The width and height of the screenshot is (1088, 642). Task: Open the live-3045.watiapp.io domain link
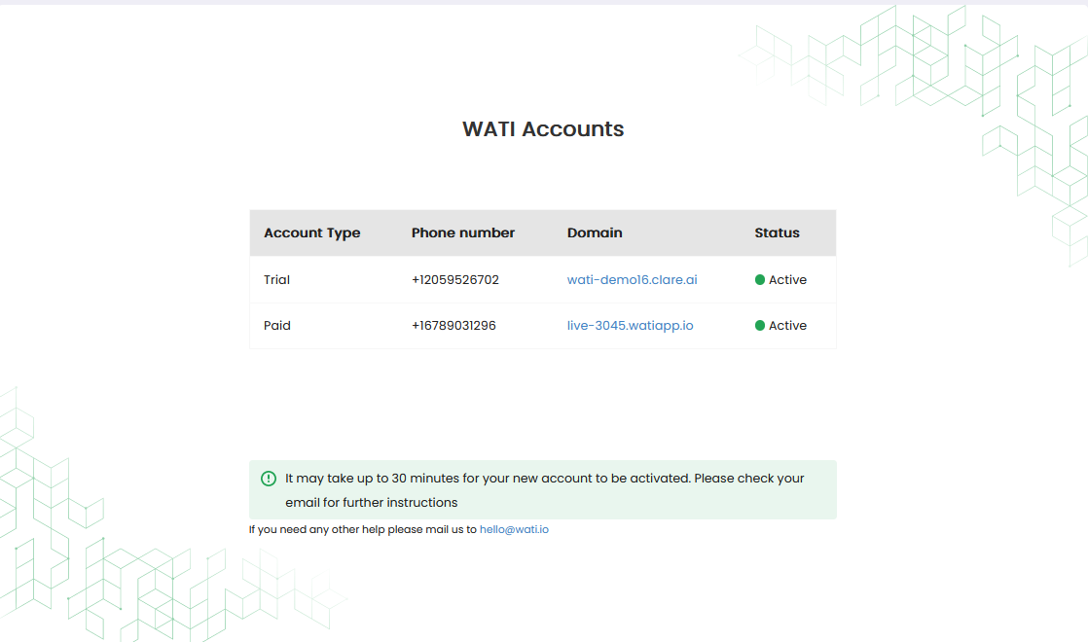coord(630,325)
